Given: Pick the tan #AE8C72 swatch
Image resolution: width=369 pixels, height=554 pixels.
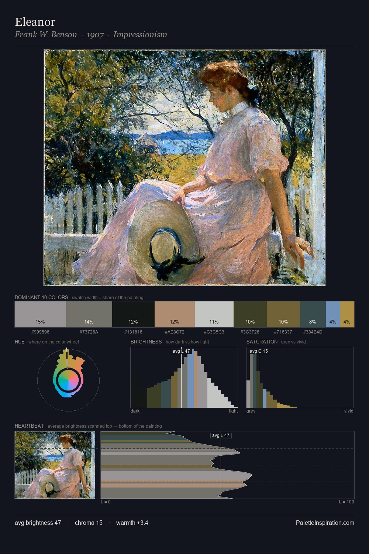Looking at the screenshot, I should click(175, 314).
